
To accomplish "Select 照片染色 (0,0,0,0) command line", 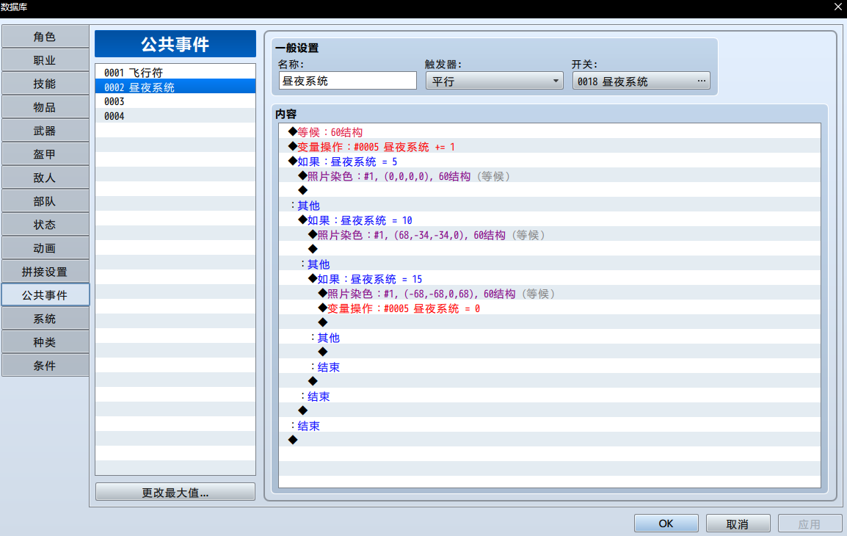I will [549, 176].
